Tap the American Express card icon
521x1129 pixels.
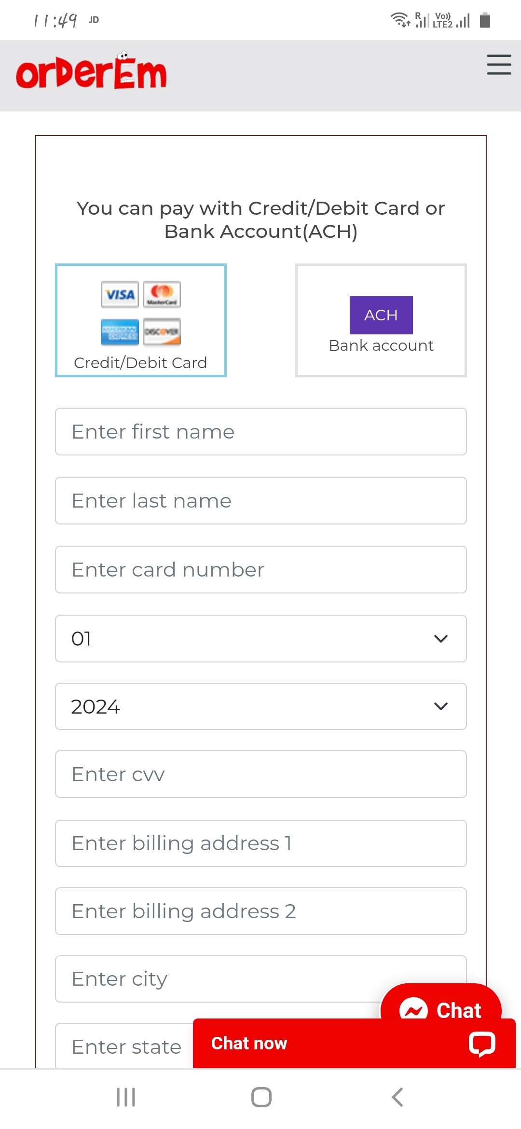pos(120,332)
